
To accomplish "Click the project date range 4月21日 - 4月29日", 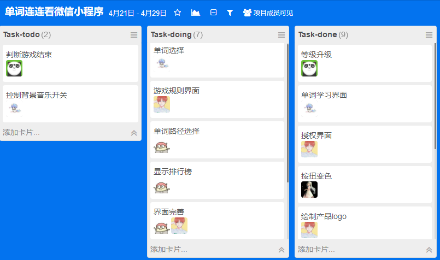I will 138,13.
